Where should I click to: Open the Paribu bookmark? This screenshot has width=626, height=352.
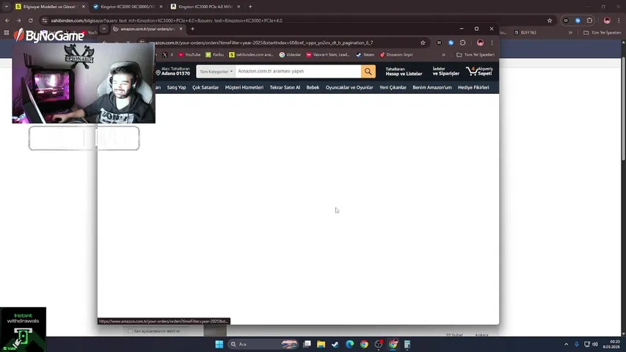coord(215,55)
